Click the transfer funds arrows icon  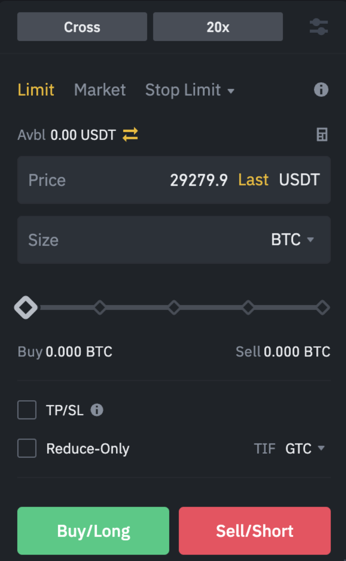click(x=130, y=135)
